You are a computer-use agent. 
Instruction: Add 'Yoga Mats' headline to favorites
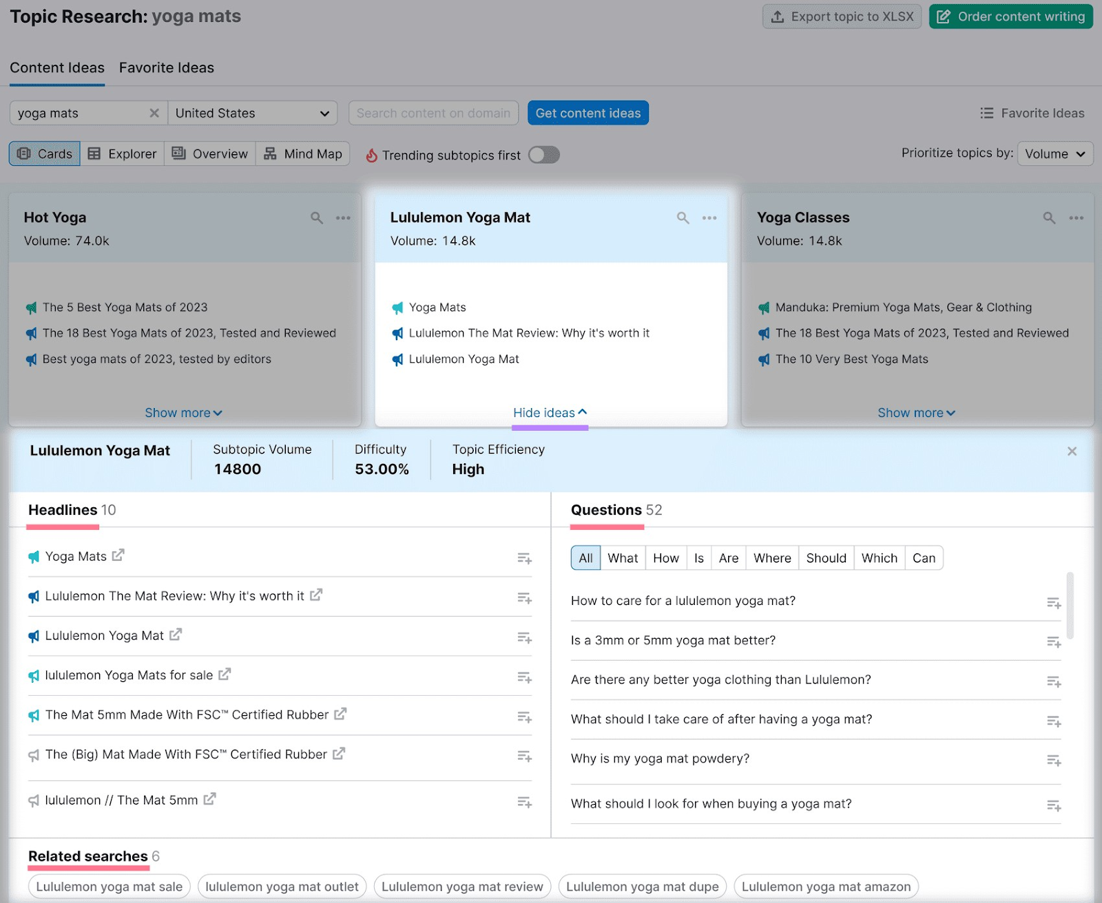click(524, 558)
